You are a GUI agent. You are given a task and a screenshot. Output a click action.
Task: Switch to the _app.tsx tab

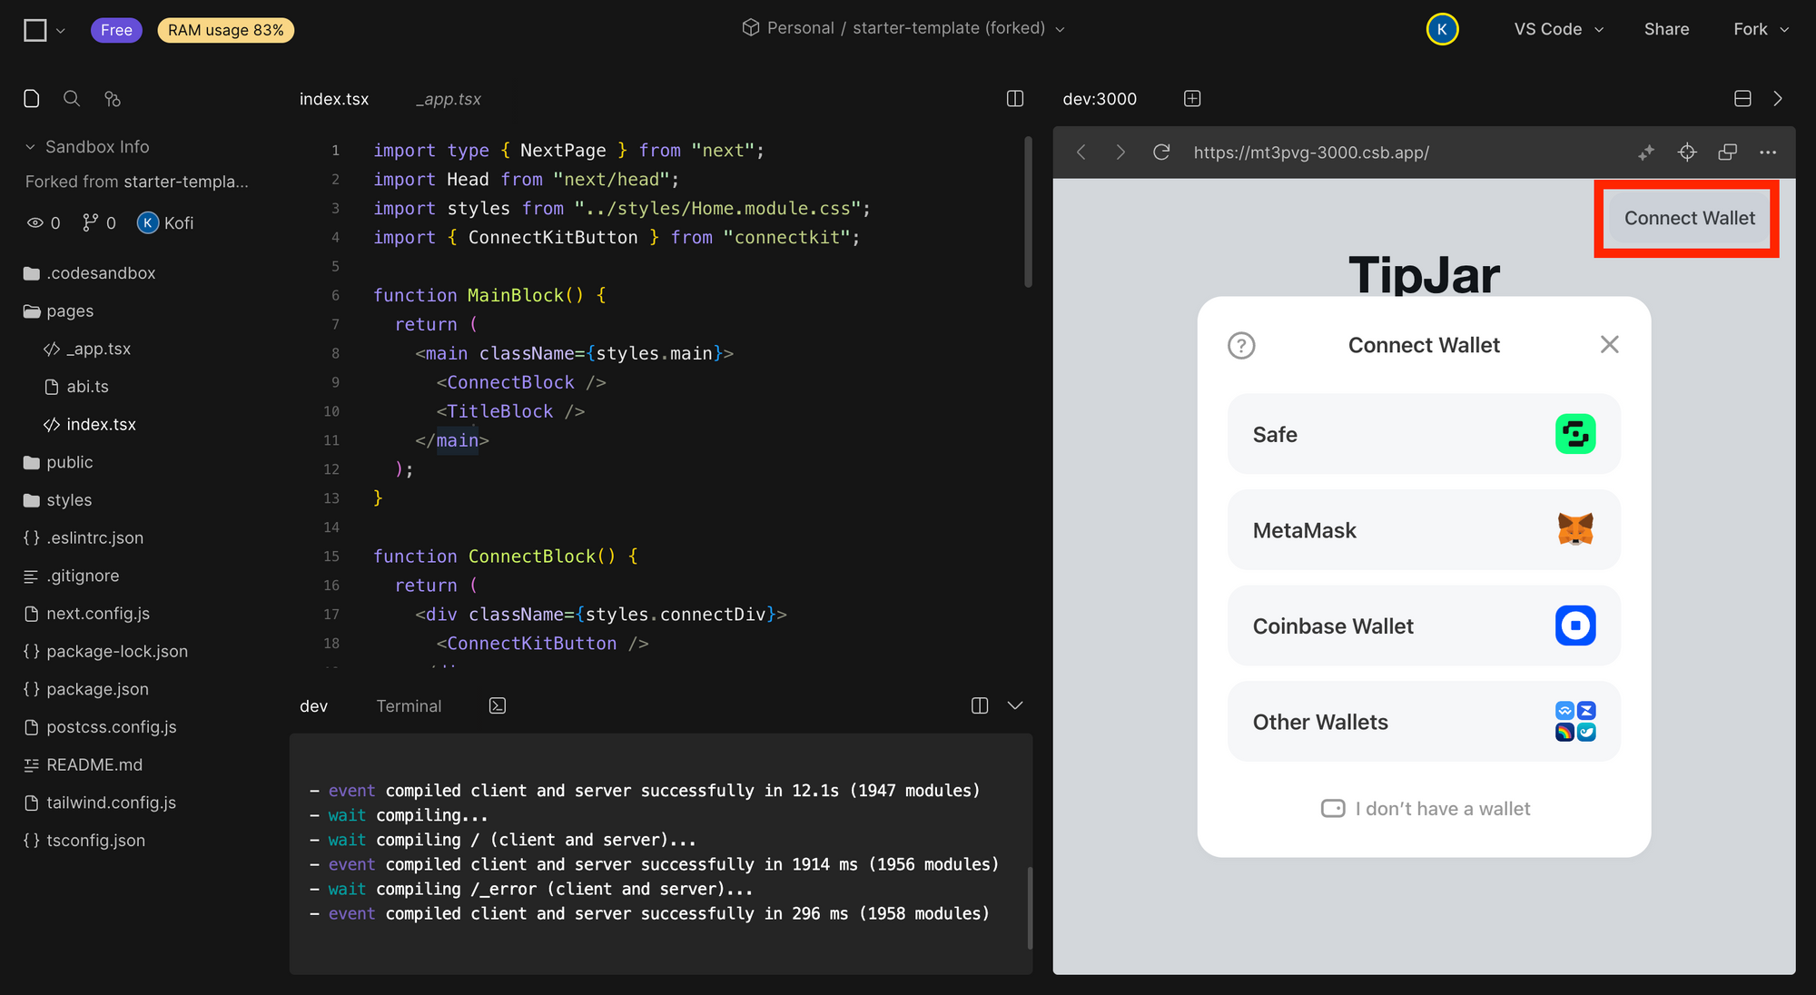point(448,99)
